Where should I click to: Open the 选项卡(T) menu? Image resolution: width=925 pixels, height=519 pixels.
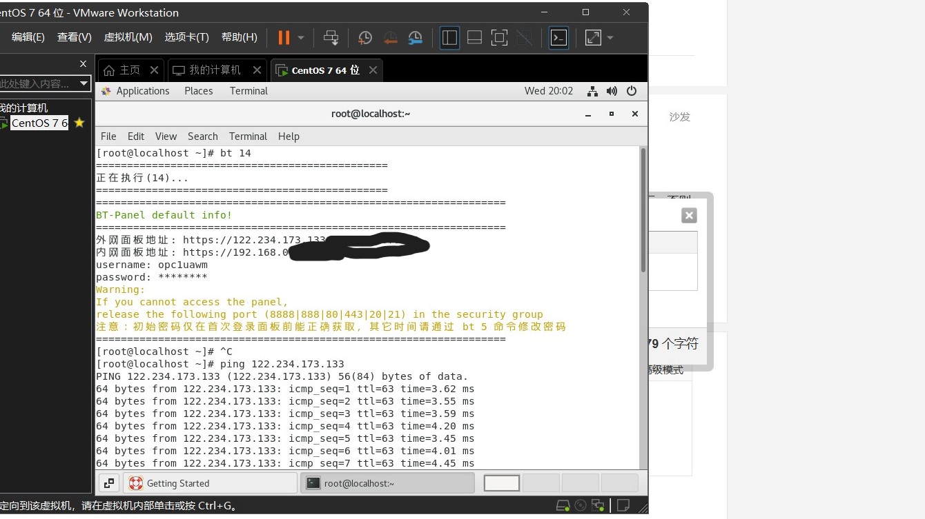(x=187, y=37)
